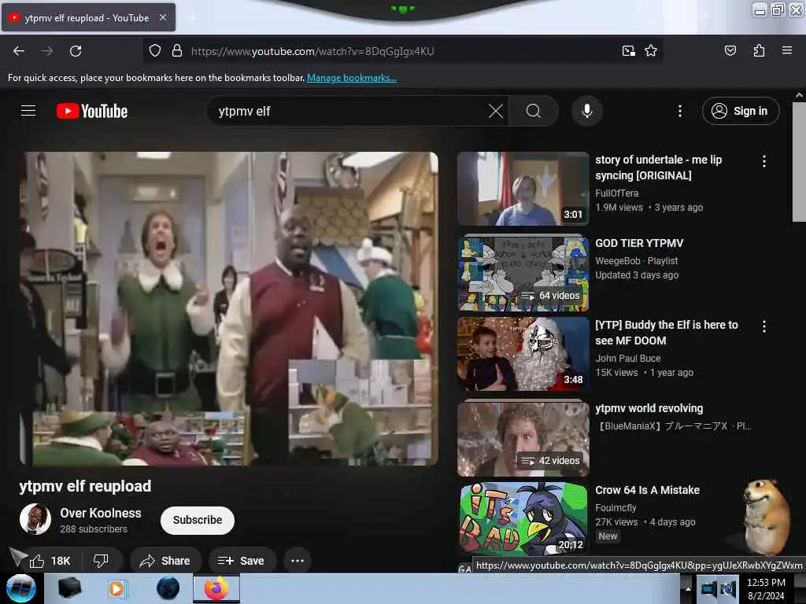Image resolution: width=806 pixels, height=604 pixels.
Task: Click the picture-in-picture icon in address bar
Action: [628, 51]
